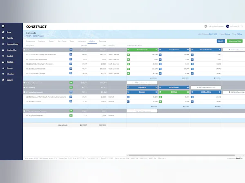Add new subcontractor for General Requirements

coord(142,83)
